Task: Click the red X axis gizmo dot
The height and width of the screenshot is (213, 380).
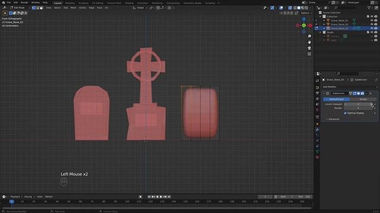Action: coord(310,25)
